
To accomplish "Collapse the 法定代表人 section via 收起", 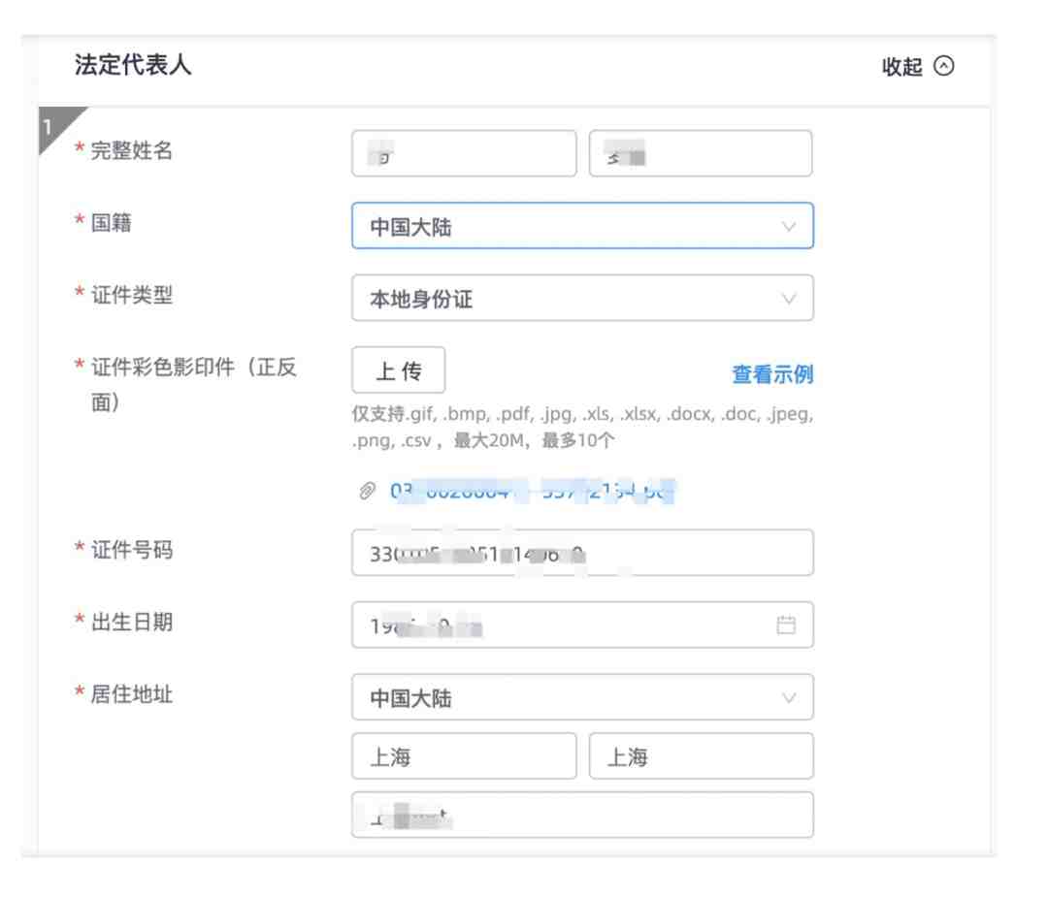I will point(902,66).
